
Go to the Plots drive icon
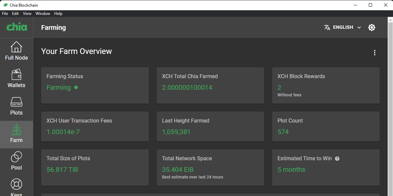16,102
